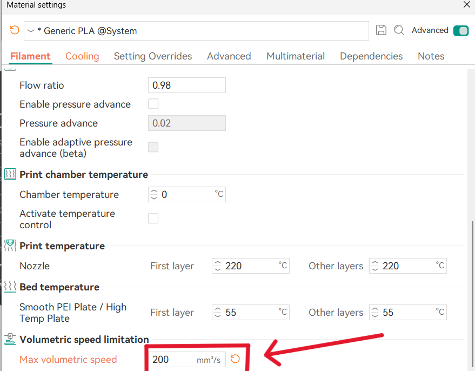
Task: Open the Setting Overrides tab
Action: pyautogui.click(x=153, y=56)
